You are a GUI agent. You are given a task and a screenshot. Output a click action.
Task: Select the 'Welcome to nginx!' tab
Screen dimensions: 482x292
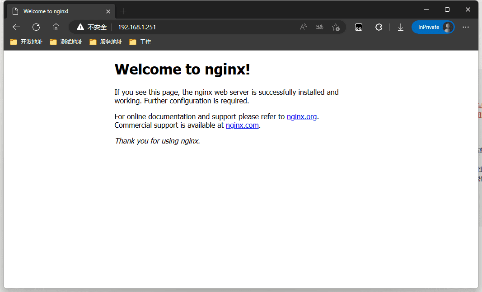point(61,11)
